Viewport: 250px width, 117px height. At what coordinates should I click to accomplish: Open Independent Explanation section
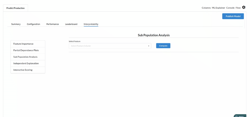pyautogui.click(x=26, y=63)
